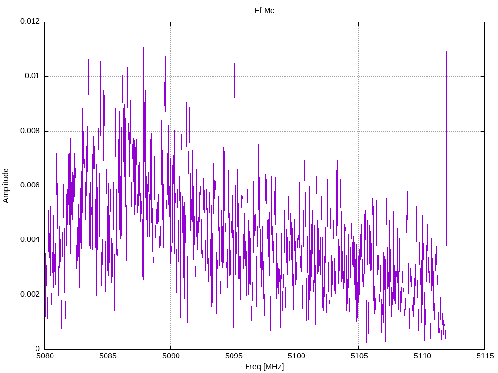Viewport: 498px width, 373px height.
Task: Click the 5105 x-axis tick label
Action: (x=359, y=356)
